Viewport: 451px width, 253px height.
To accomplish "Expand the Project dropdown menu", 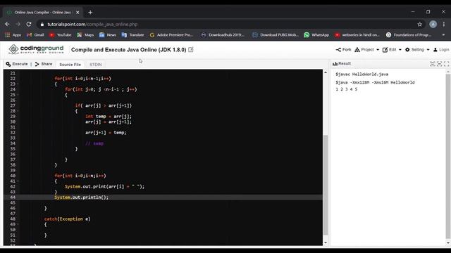I will pyautogui.click(x=366, y=50).
